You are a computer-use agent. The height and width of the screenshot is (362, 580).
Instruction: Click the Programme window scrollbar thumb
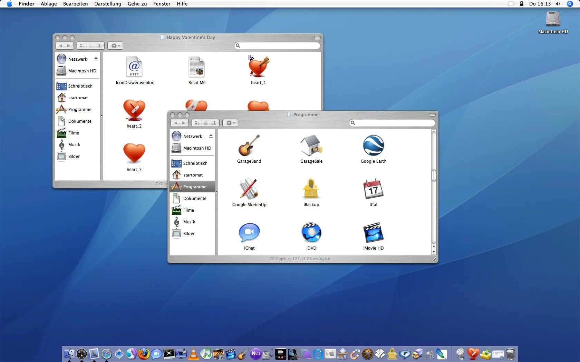coord(434,175)
